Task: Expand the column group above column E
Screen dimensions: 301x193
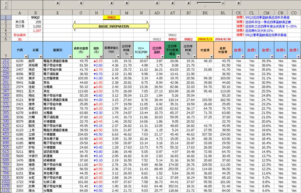Action: coord(58,3)
